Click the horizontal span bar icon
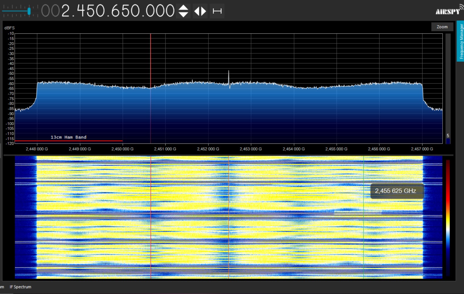Image resolution: width=464 pixels, height=294 pixels. 217,11
